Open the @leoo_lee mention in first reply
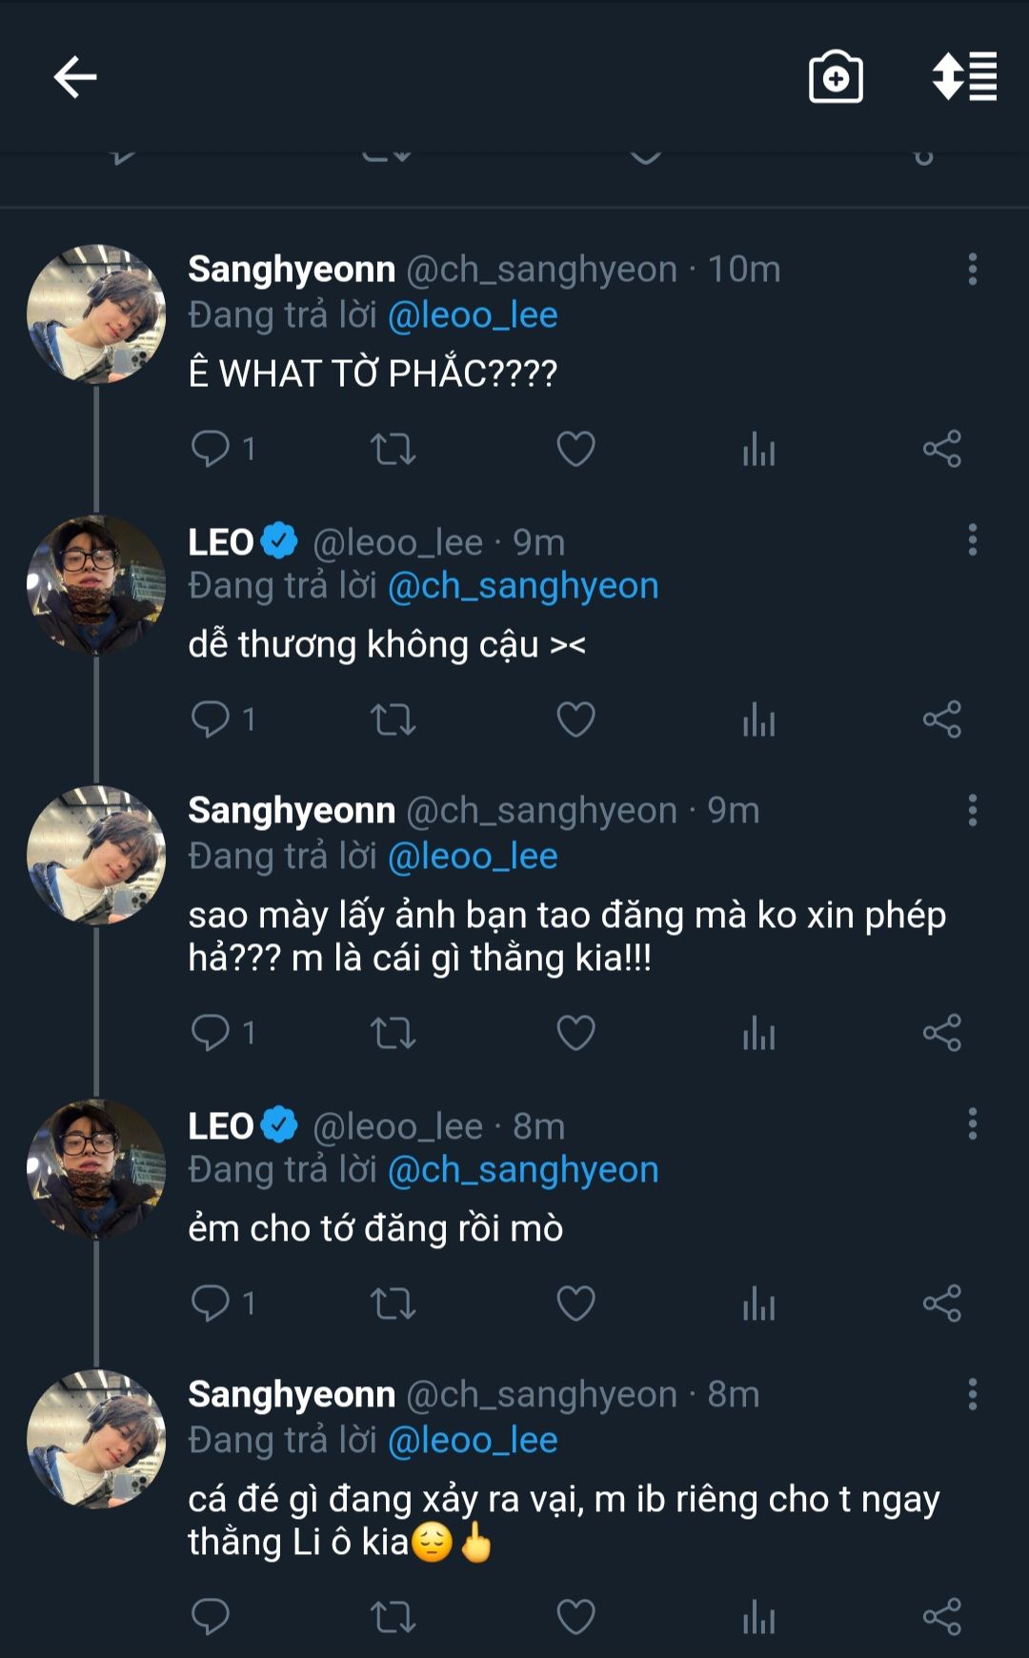 473,315
